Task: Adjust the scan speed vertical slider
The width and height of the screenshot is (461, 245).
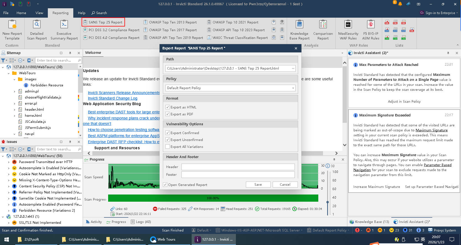Action: 328,202
